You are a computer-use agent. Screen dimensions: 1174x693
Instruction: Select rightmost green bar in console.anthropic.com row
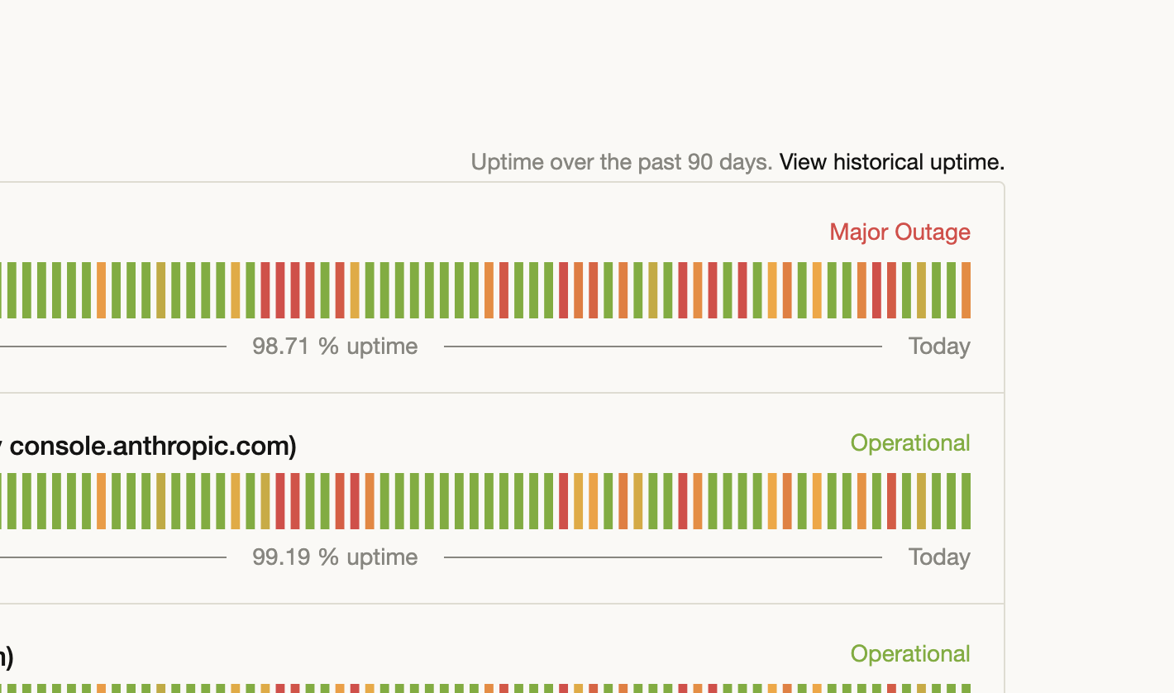pyautogui.click(x=966, y=501)
